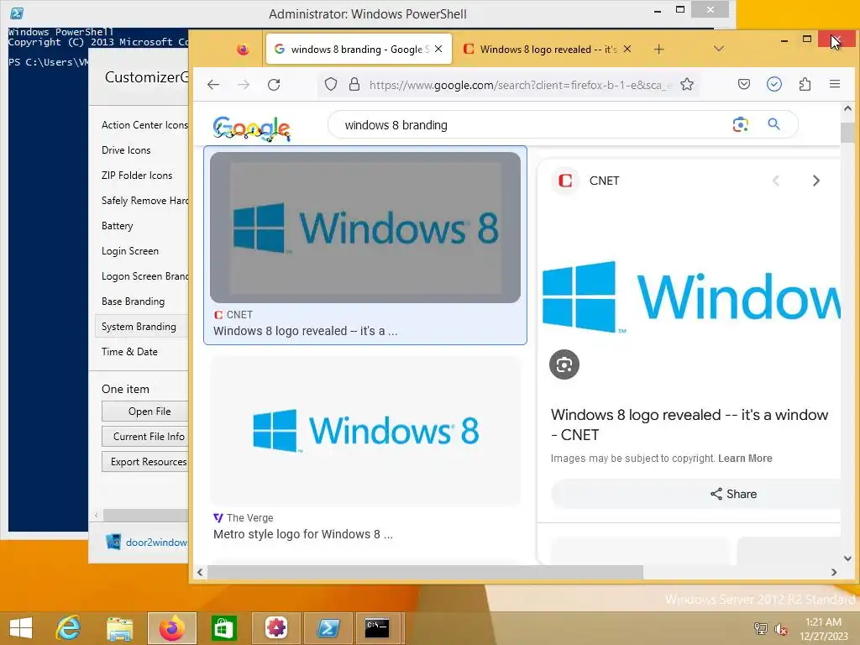Click the blue checkmark toolbar icon

[x=773, y=84]
